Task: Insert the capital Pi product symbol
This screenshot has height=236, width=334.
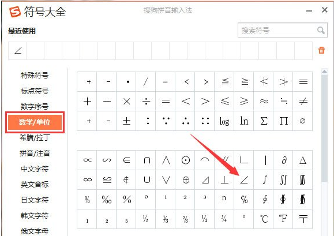Action: (283, 121)
